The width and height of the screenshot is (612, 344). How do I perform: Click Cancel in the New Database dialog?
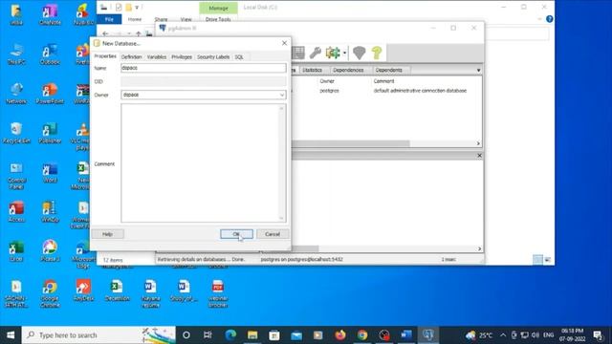273,234
